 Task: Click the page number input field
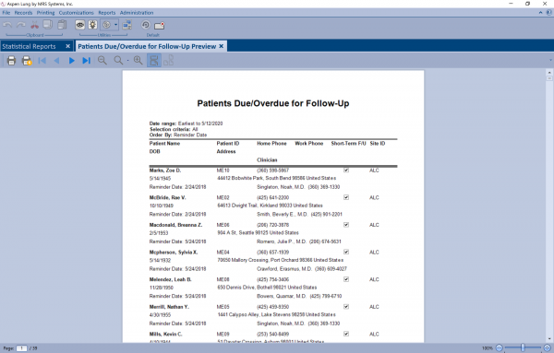(x=21, y=348)
